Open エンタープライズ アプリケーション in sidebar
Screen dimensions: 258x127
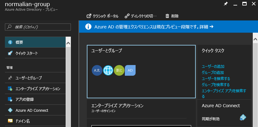[x=35, y=89]
